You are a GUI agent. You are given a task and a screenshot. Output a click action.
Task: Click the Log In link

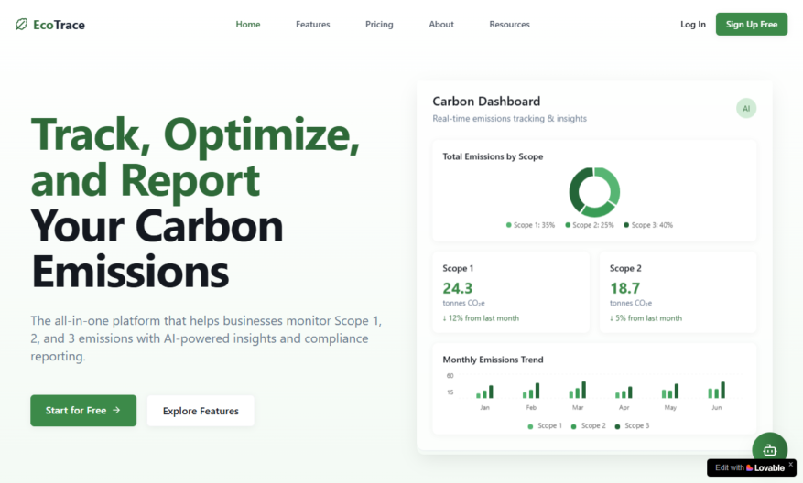(693, 24)
